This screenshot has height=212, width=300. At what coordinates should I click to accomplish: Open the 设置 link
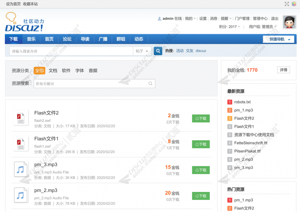pyautogui.click(x=203, y=18)
